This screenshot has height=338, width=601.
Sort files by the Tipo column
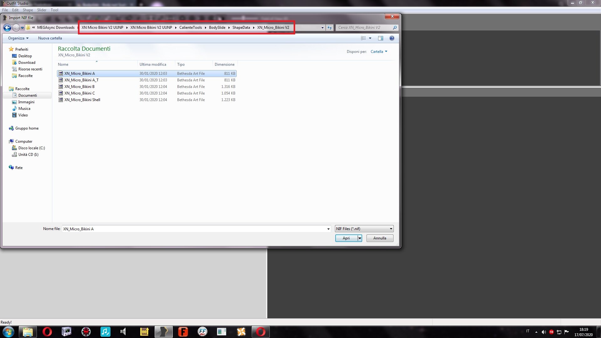pos(194,64)
